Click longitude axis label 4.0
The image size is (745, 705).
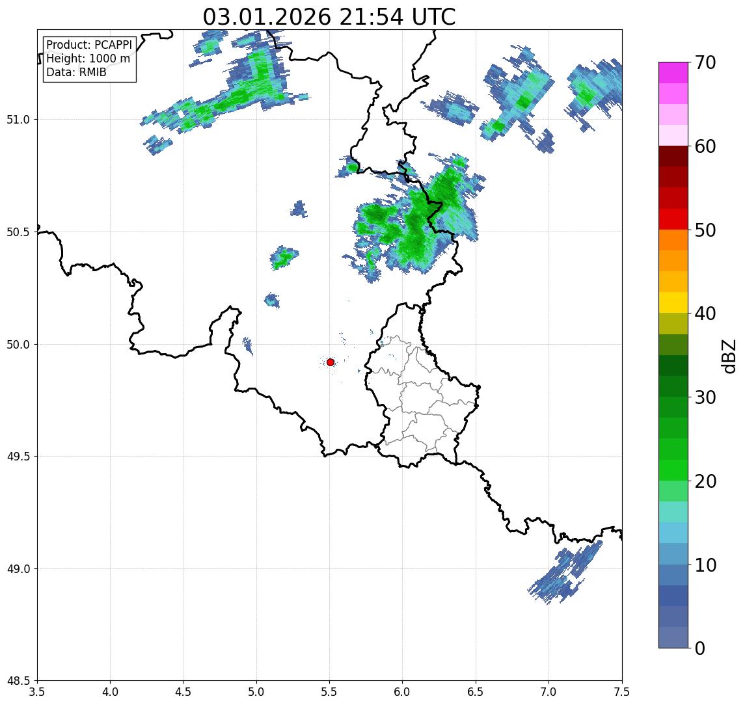[110, 692]
